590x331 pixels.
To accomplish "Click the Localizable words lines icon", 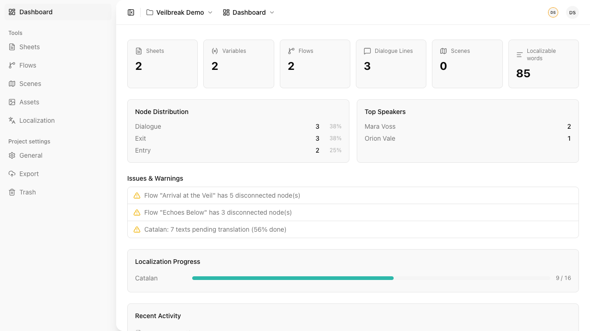I will click(x=519, y=55).
